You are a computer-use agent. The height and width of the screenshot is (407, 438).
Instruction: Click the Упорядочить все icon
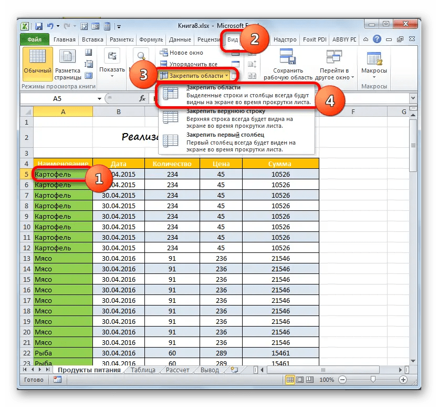point(164,63)
